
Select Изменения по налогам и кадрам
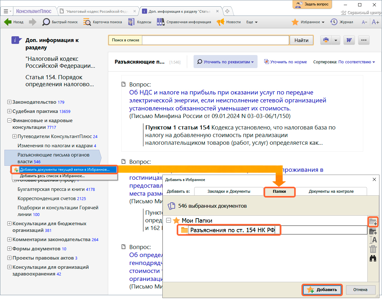[57, 146]
